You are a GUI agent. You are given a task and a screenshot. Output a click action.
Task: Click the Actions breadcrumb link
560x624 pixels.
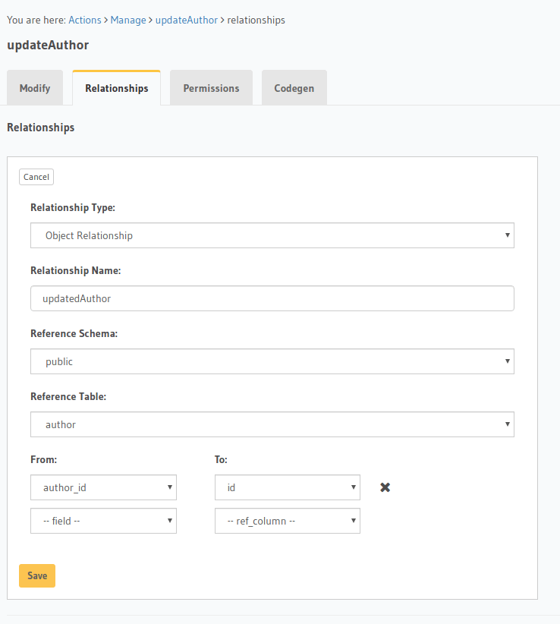click(85, 20)
